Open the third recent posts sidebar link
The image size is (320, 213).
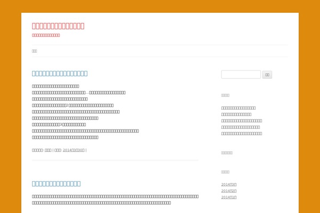click(x=242, y=121)
